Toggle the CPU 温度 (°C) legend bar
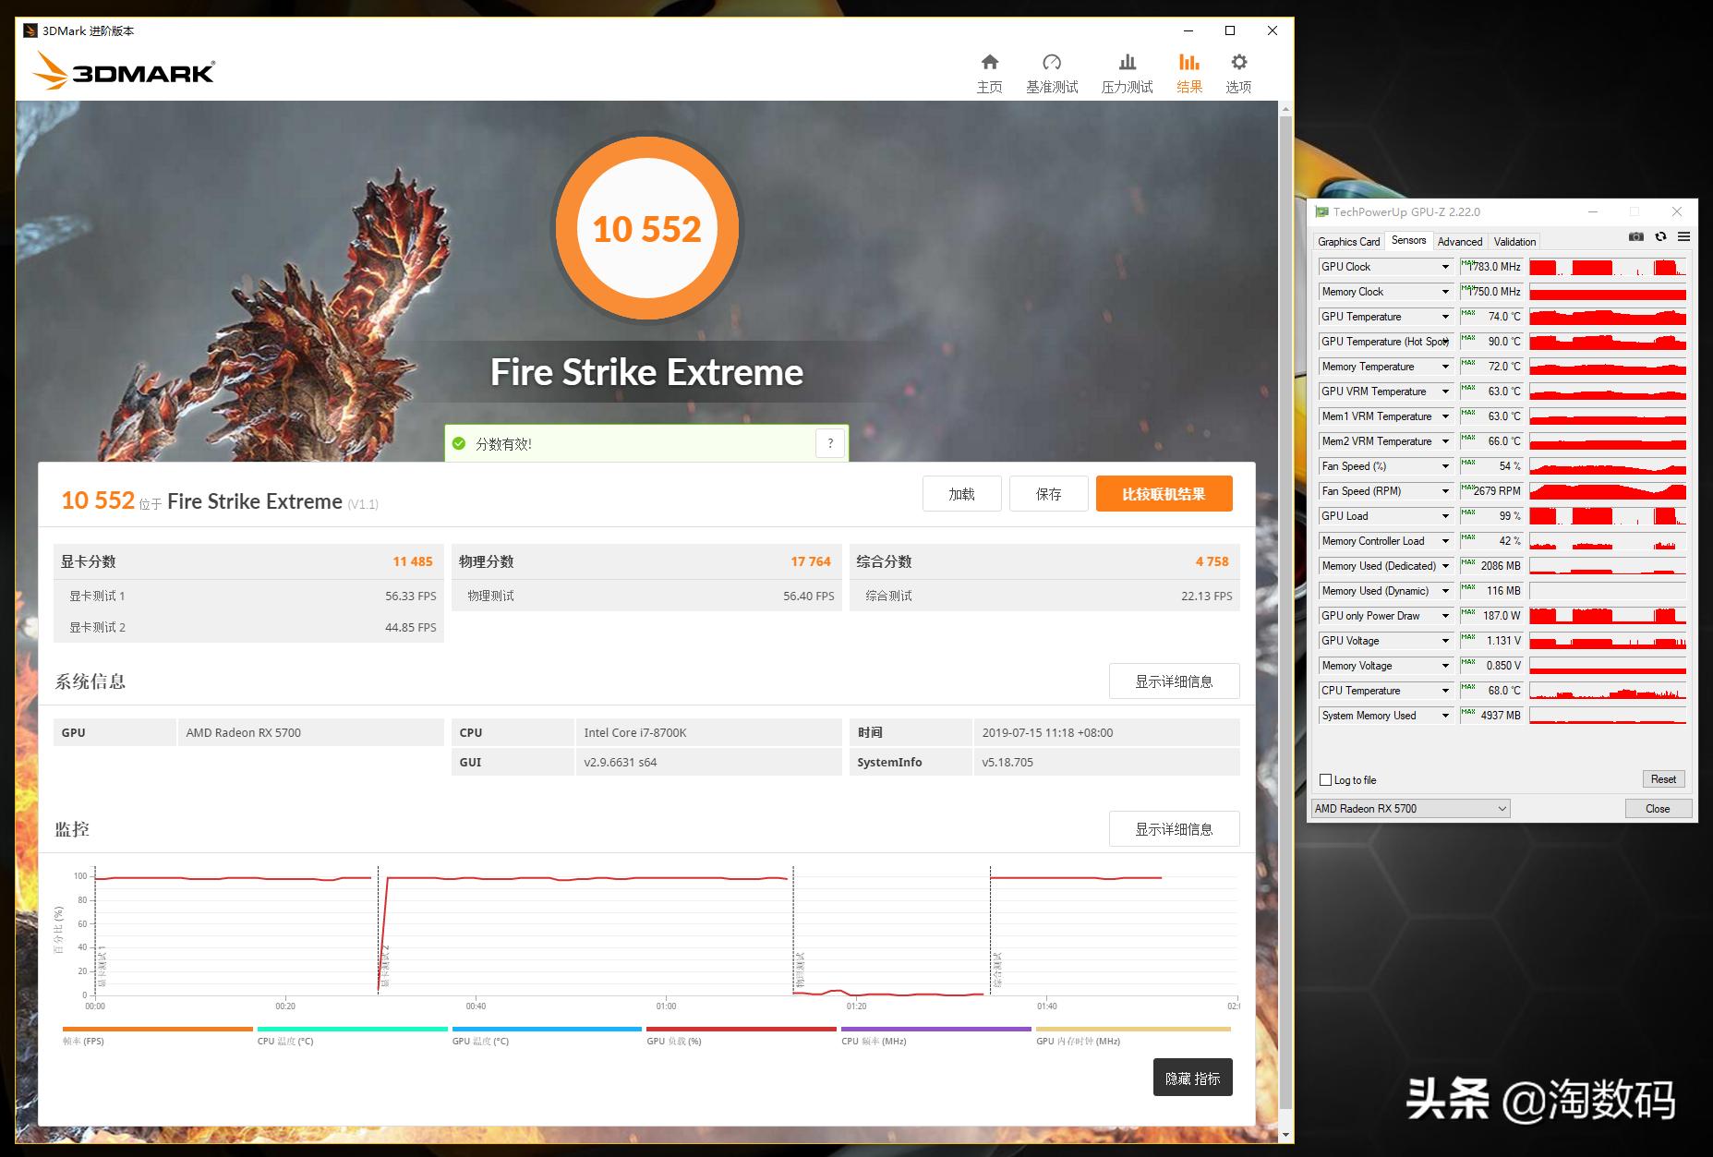1713x1157 pixels. pos(352,1029)
